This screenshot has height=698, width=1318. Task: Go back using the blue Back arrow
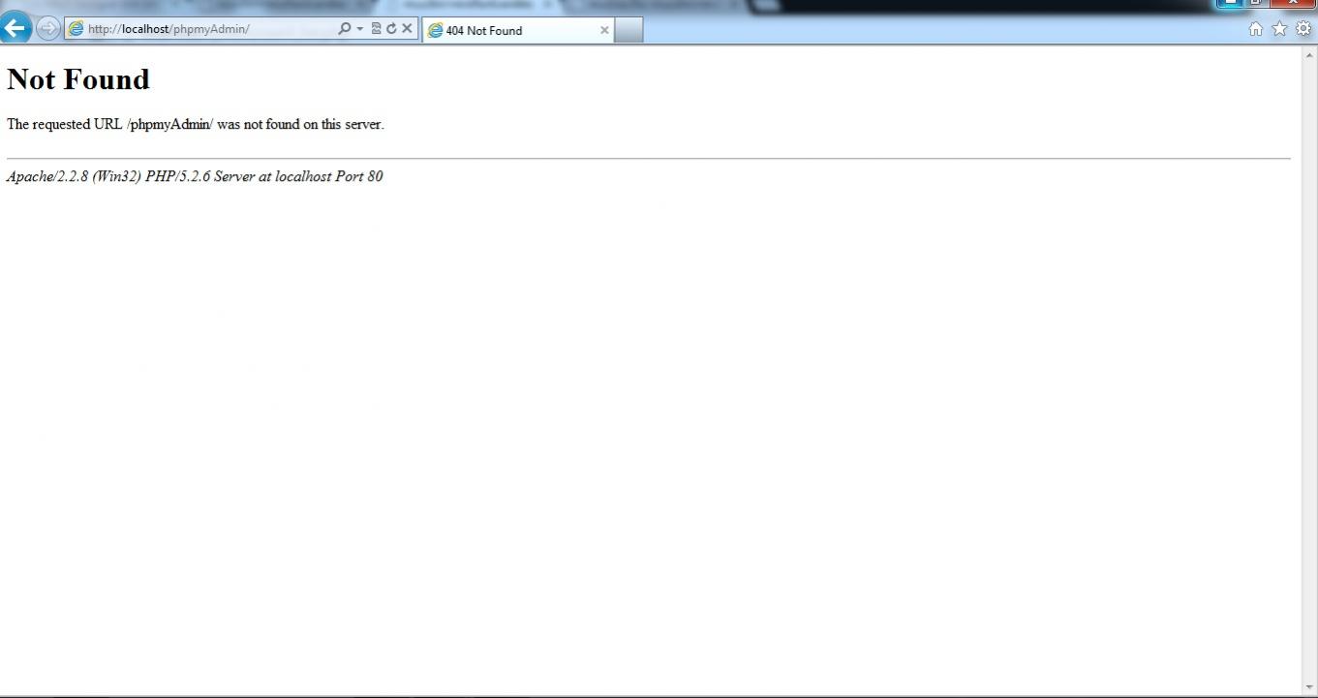(x=15, y=27)
